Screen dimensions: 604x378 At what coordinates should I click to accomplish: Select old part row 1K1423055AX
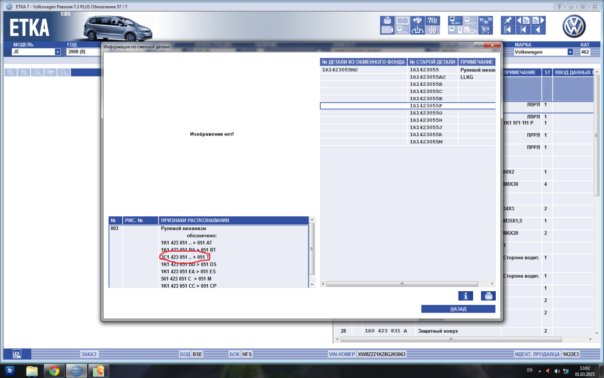coord(428,77)
